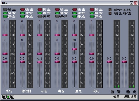Click 播放器 top slider handle
This screenshot has height=101, width=139.
(x=22, y=35)
